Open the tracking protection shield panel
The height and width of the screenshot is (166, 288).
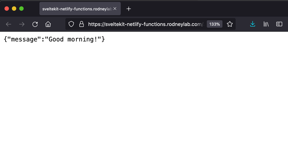[71, 24]
